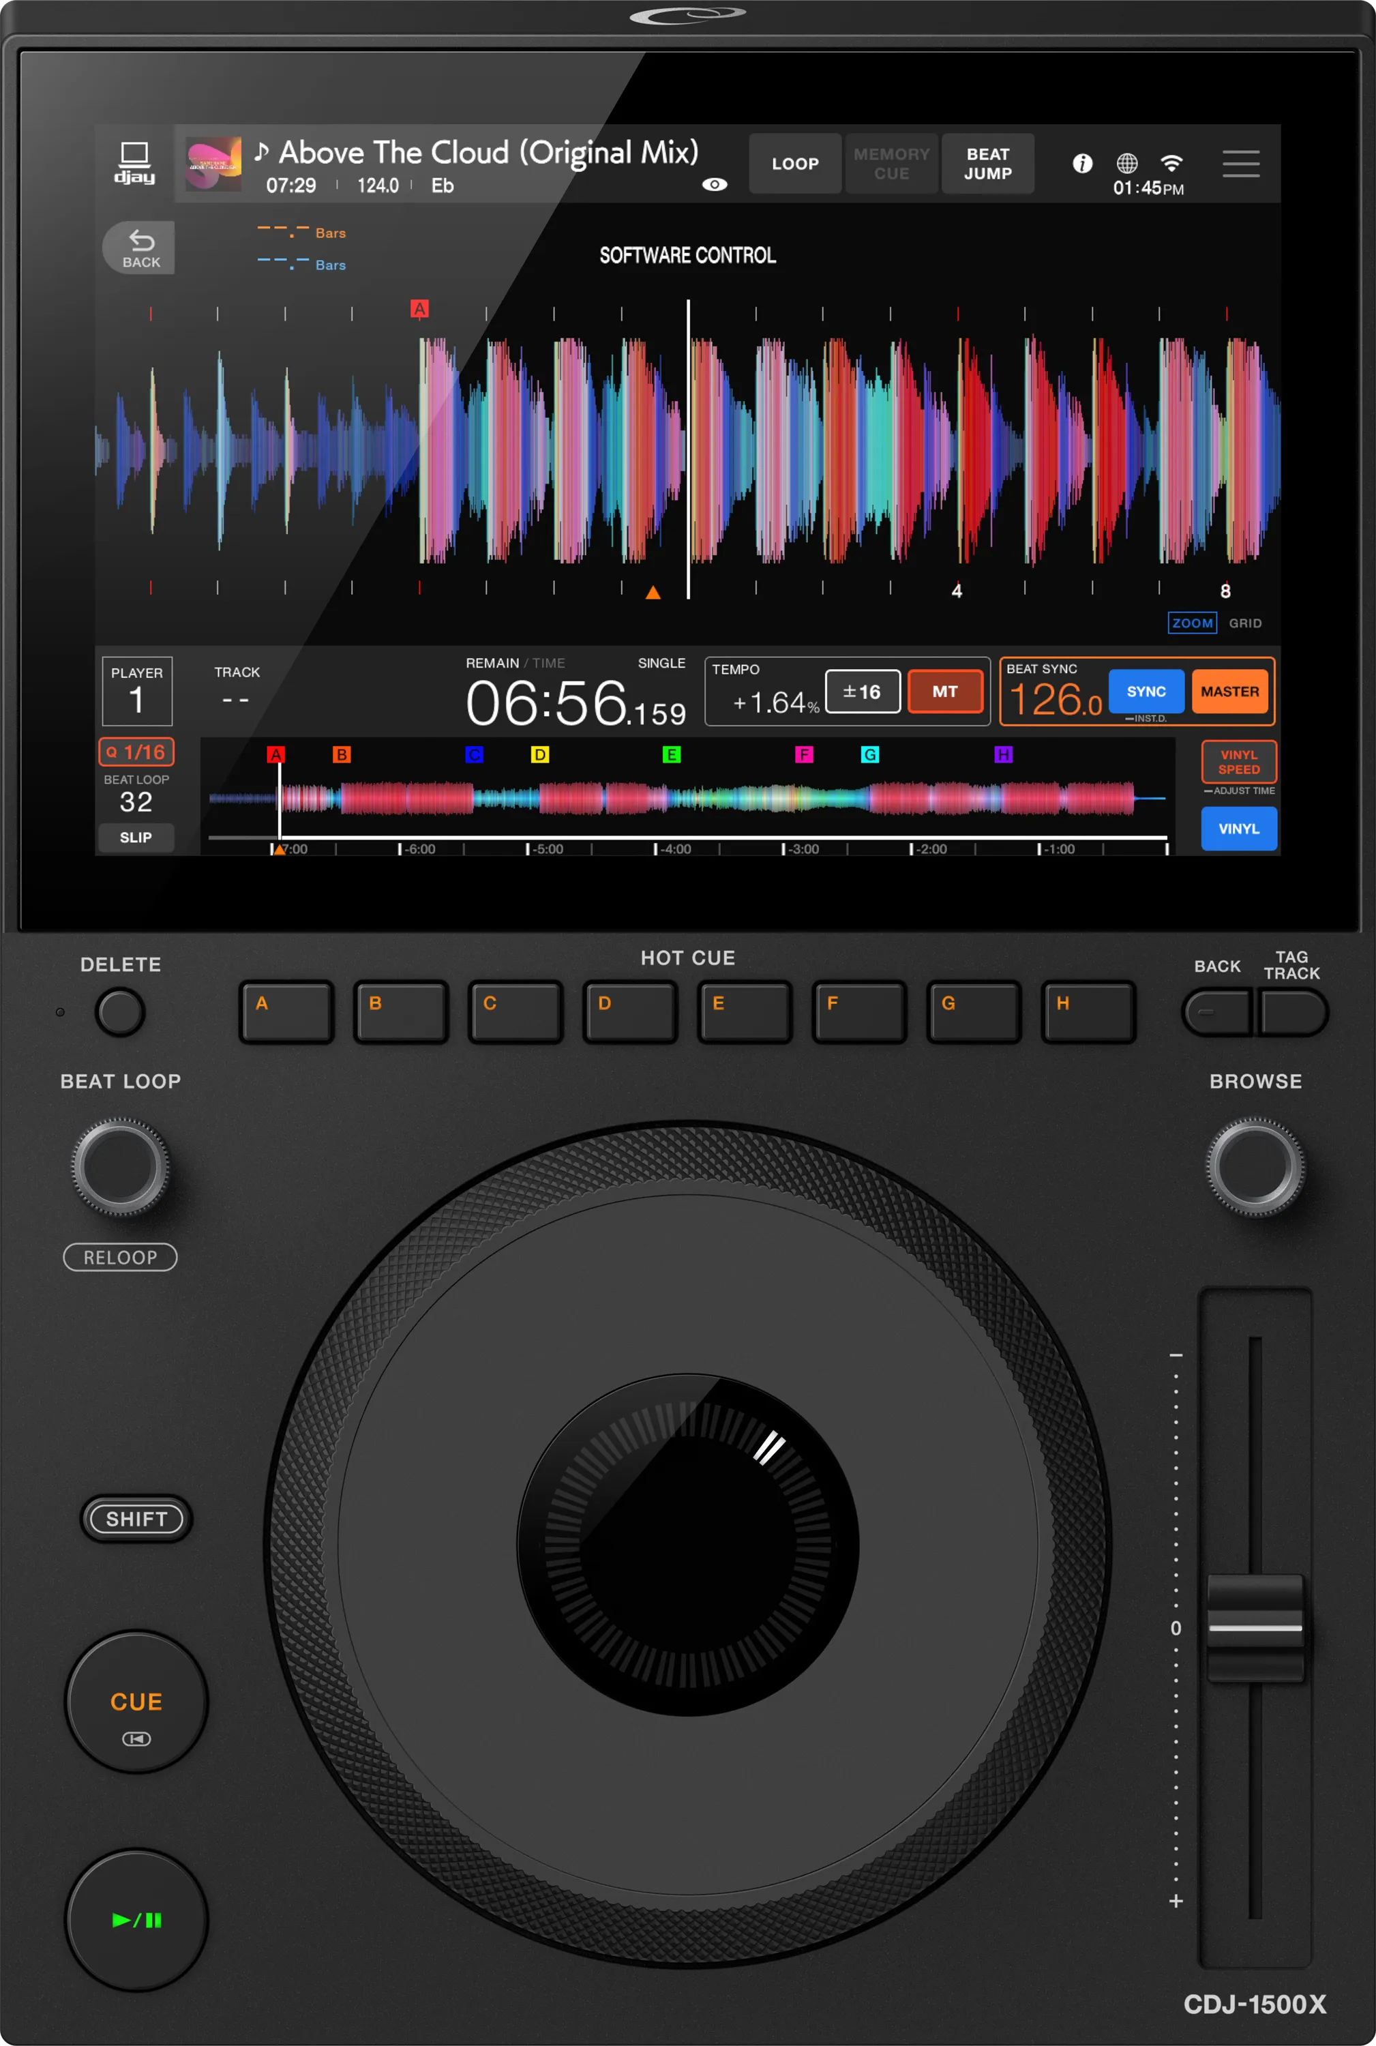The height and width of the screenshot is (2046, 1376).
Task: Click the tempo fader minus mark
Action: click(x=1176, y=1355)
